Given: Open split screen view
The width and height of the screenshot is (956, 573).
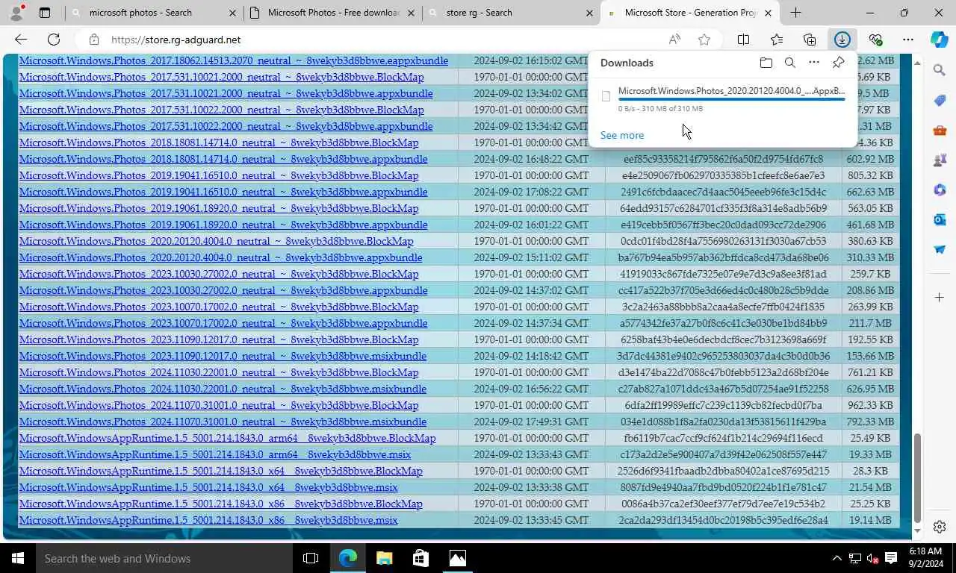Looking at the screenshot, I should (x=744, y=40).
